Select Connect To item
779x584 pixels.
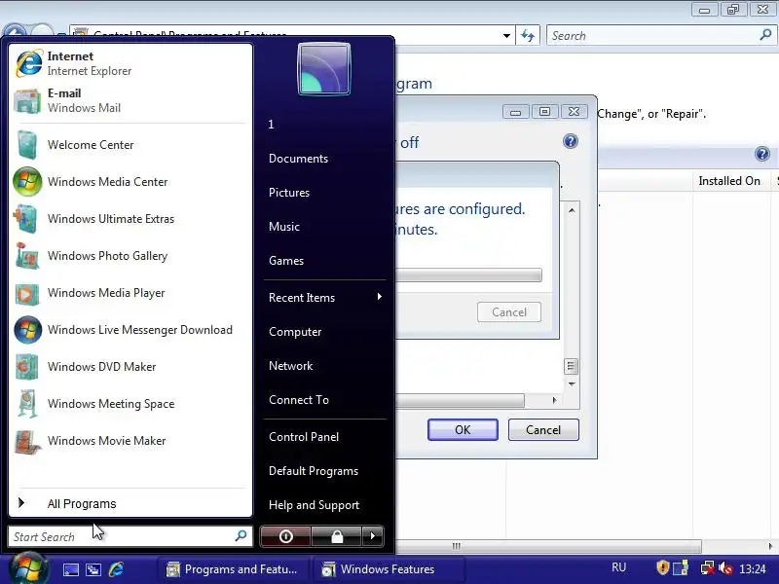(x=299, y=400)
